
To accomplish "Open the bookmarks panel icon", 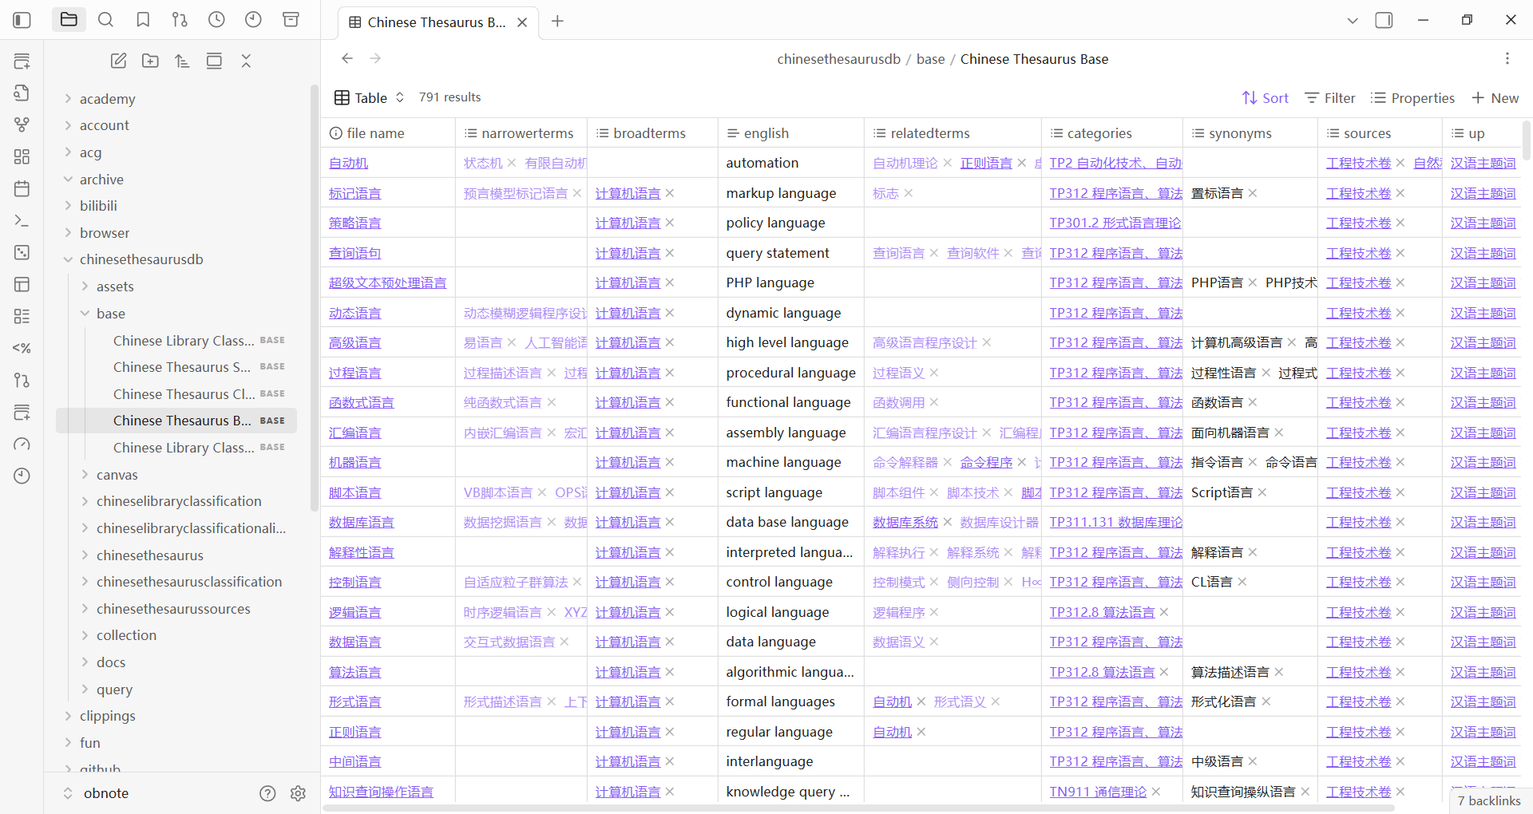I will (143, 20).
